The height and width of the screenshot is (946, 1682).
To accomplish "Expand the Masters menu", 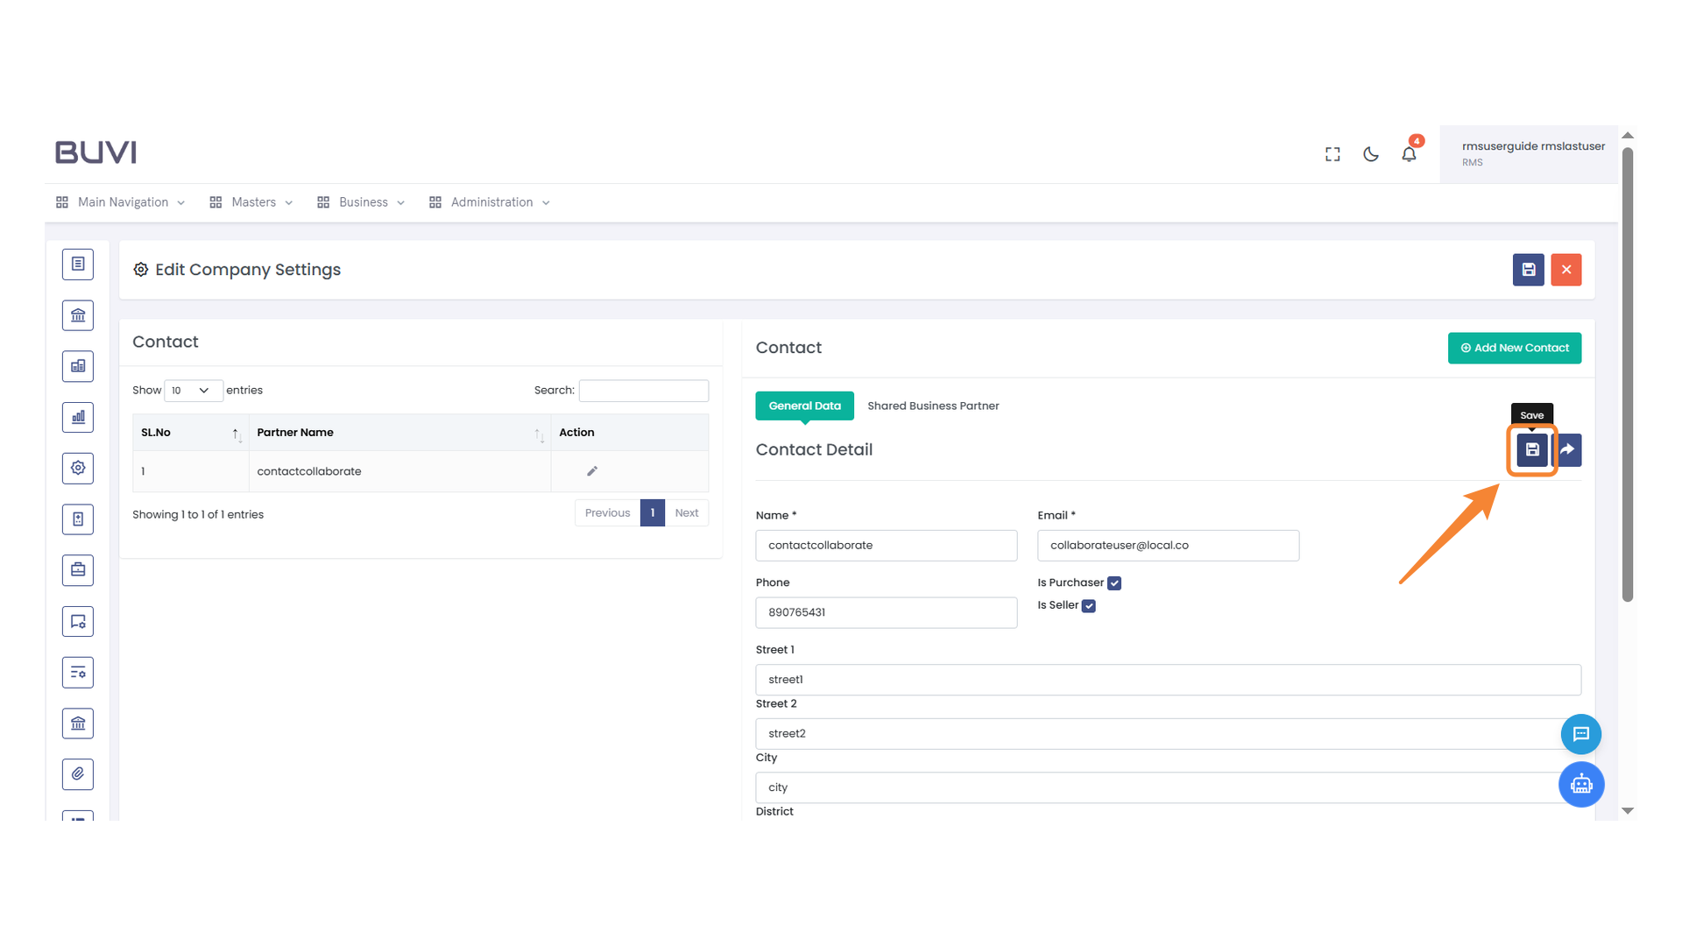I will 252,202.
